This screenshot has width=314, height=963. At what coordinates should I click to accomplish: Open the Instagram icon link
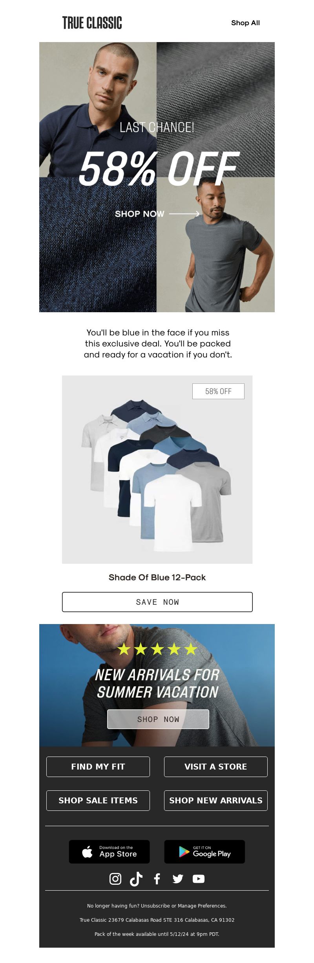[115, 878]
